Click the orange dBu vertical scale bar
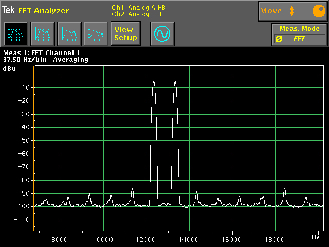The height and width of the screenshot is (247, 329). point(33,149)
